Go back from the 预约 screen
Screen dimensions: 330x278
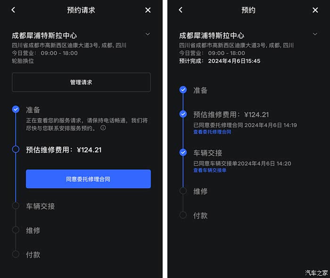pyautogui.click(x=181, y=10)
